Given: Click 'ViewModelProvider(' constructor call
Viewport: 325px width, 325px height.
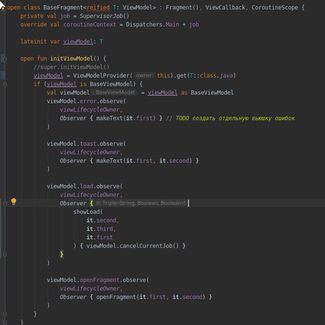Looking at the screenshot, I should (x=103, y=76).
